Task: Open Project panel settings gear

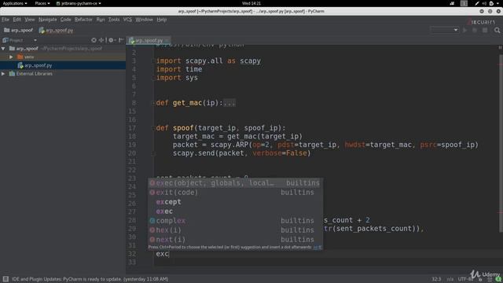Action: point(112,40)
